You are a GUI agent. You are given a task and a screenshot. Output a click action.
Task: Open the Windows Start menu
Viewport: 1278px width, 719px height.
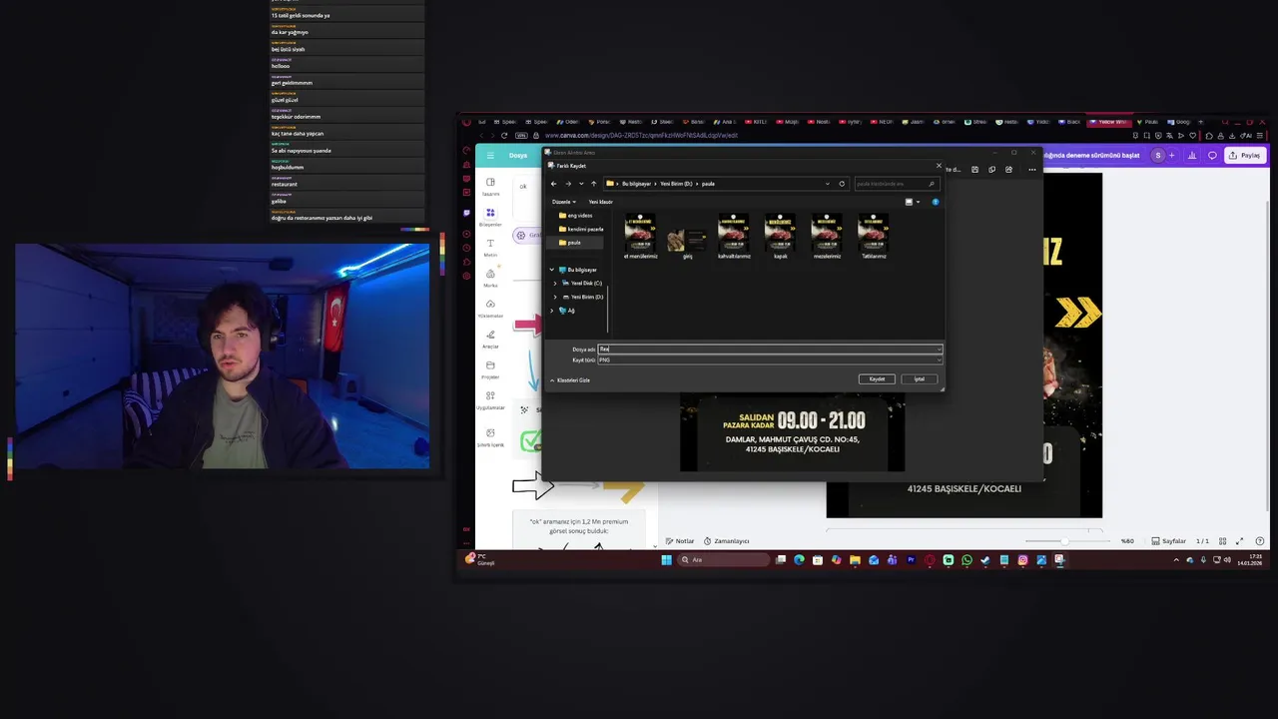point(666,560)
